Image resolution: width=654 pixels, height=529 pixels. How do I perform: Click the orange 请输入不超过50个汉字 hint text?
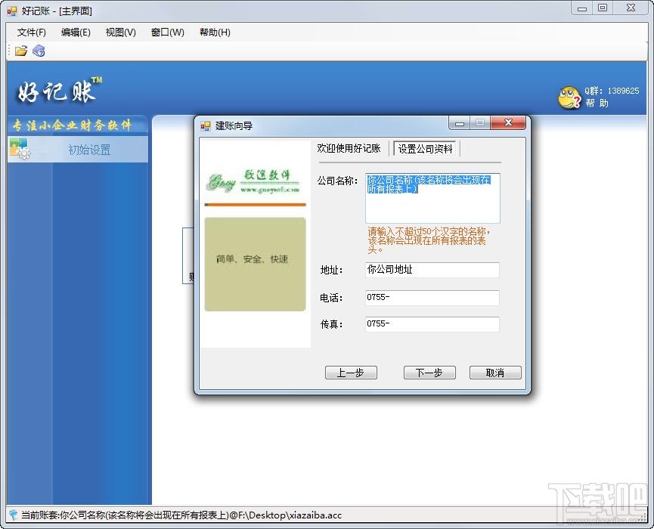tap(429, 240)
